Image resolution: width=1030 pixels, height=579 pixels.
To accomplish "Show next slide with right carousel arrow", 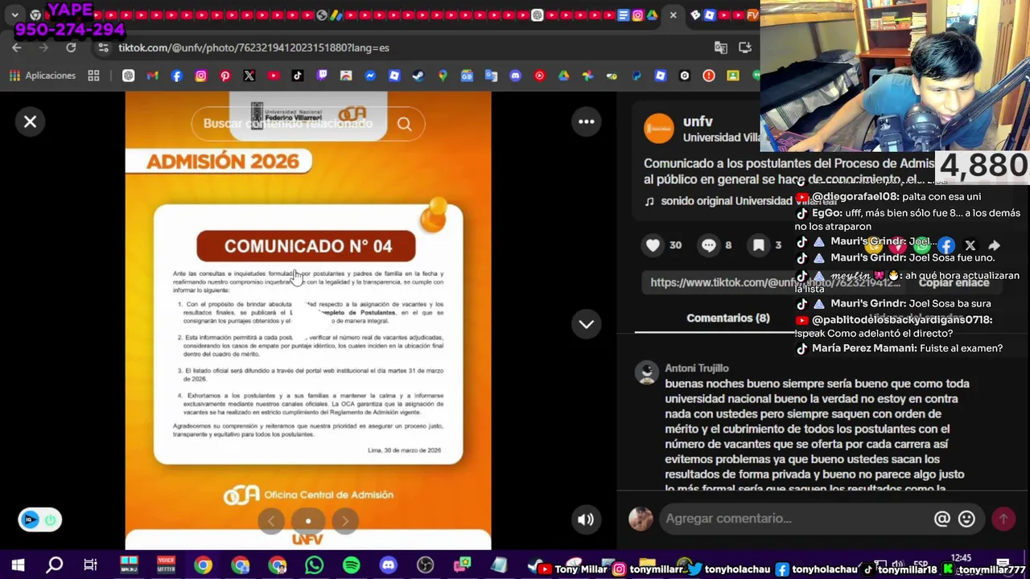I will pyautogui.click(x=345, y=521).
